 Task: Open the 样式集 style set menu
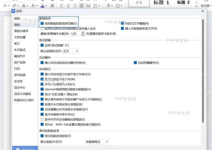(x=206, y=5)
